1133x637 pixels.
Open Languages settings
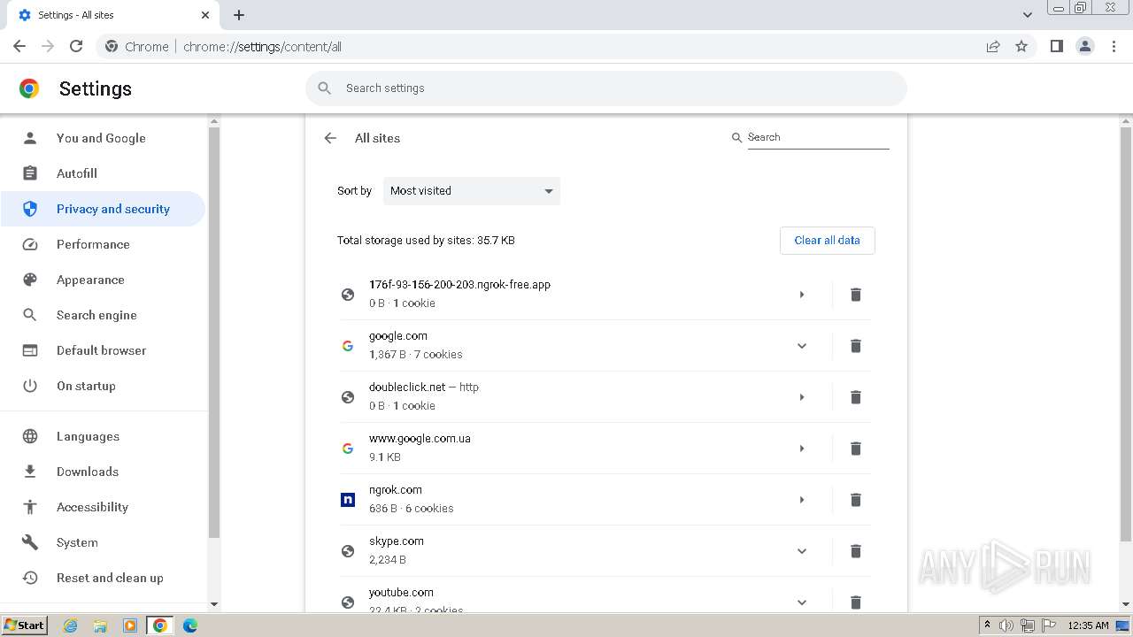104,436
